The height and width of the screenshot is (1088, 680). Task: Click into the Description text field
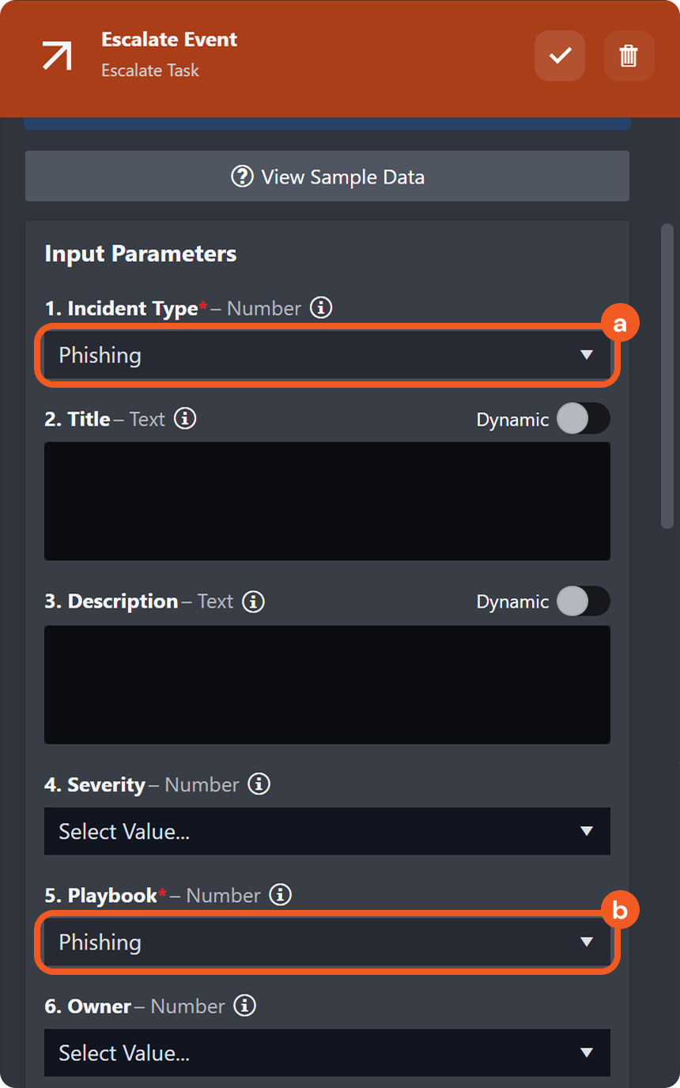coord(327,684)
